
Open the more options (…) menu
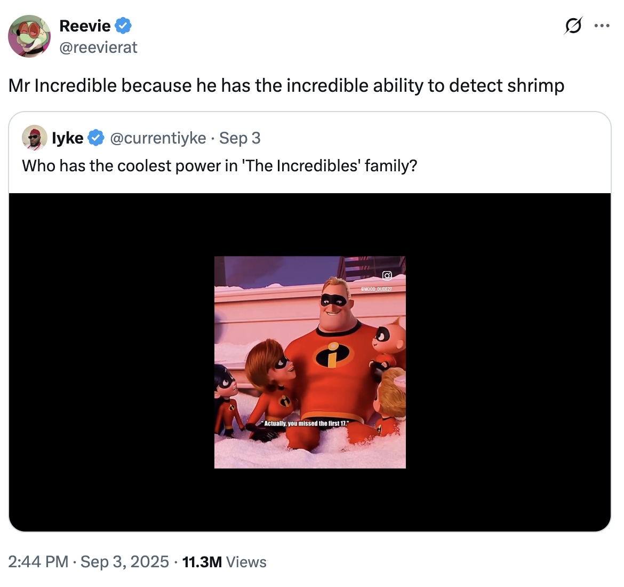point(602,26)
